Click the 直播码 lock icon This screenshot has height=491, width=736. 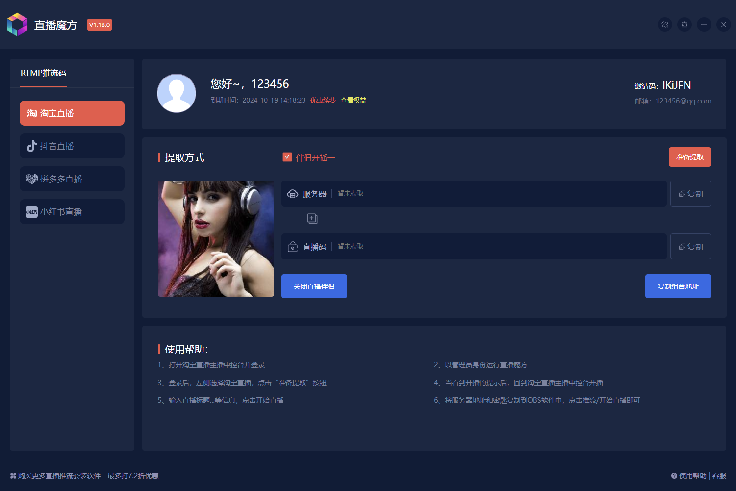[x=293, y=247]
